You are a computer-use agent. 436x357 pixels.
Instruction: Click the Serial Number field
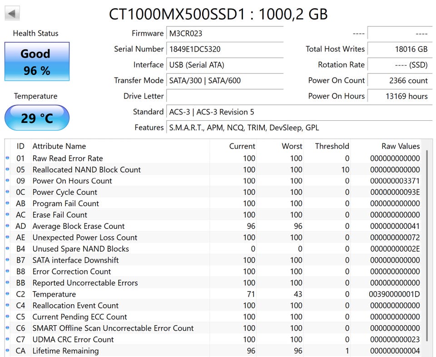point(225,49)
